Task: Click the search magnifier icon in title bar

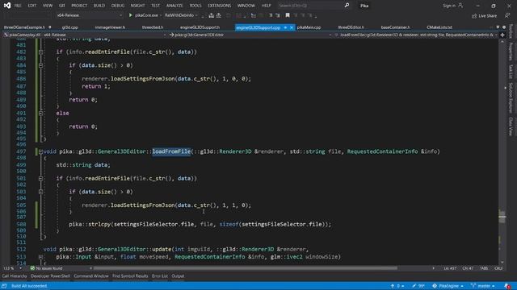Action: tap(347, 6)
